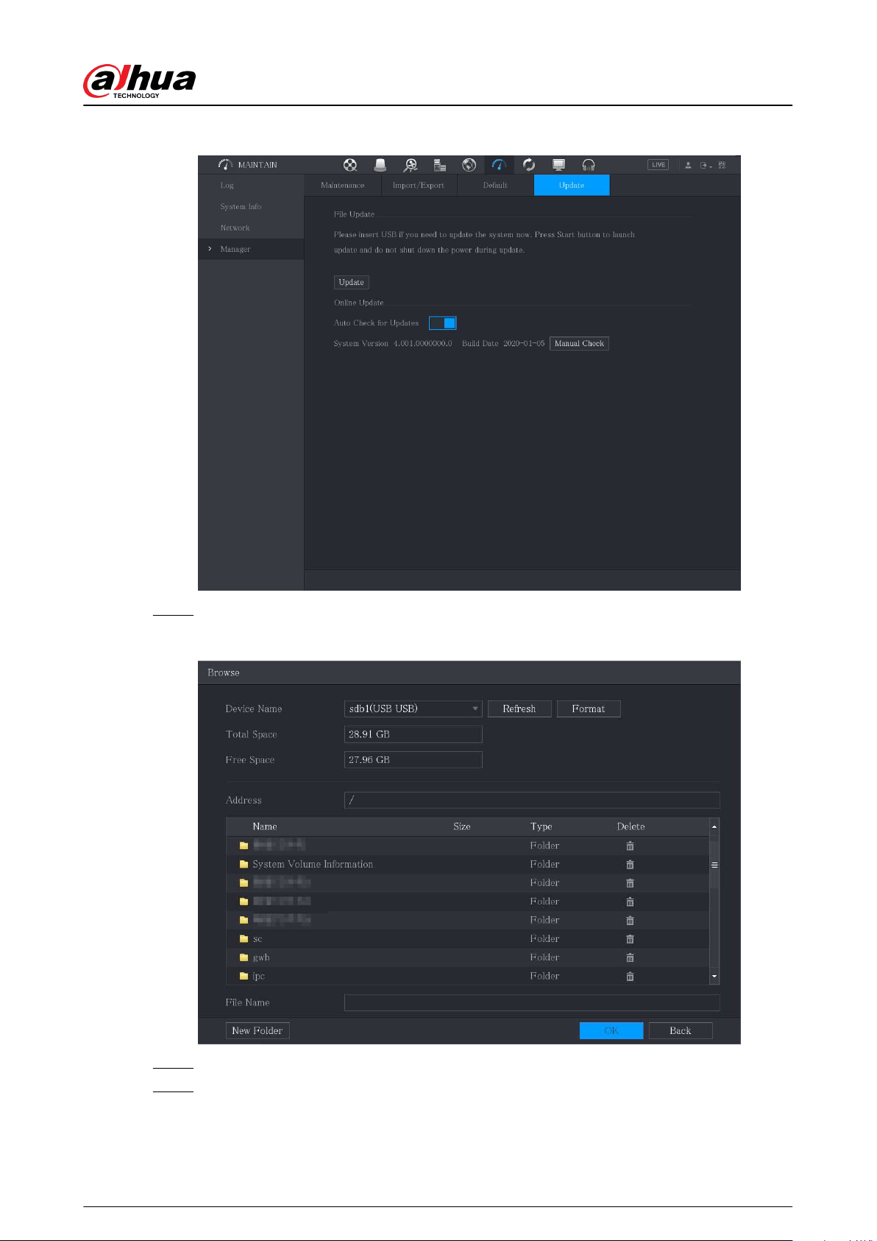
Task: Click the sc folder icon
Action: click(x=244, y=939)
